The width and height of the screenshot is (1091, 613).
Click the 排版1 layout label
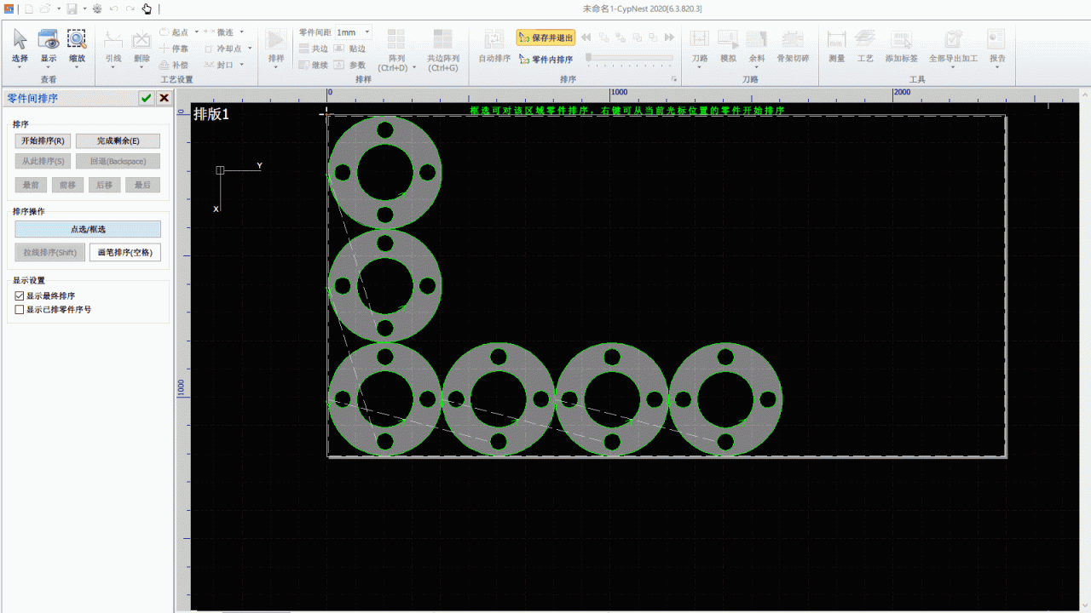point(211,114)
